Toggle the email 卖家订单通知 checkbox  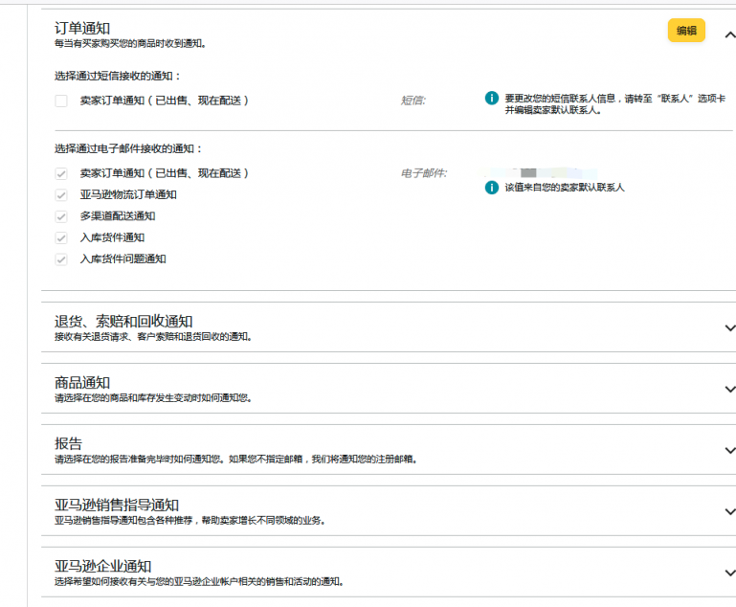pos(61,173)
